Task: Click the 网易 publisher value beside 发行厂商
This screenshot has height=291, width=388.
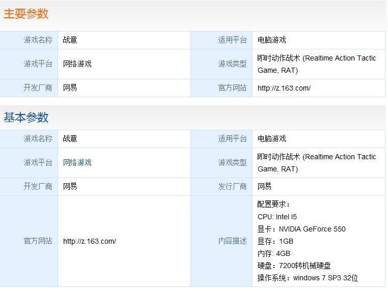Action: (265, 186)
